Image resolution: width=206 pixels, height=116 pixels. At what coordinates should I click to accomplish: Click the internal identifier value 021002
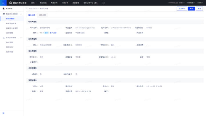(x=149, y=28)
